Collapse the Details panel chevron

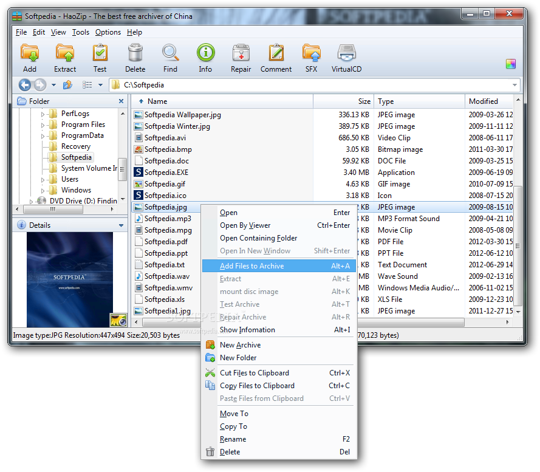(121, 225)
